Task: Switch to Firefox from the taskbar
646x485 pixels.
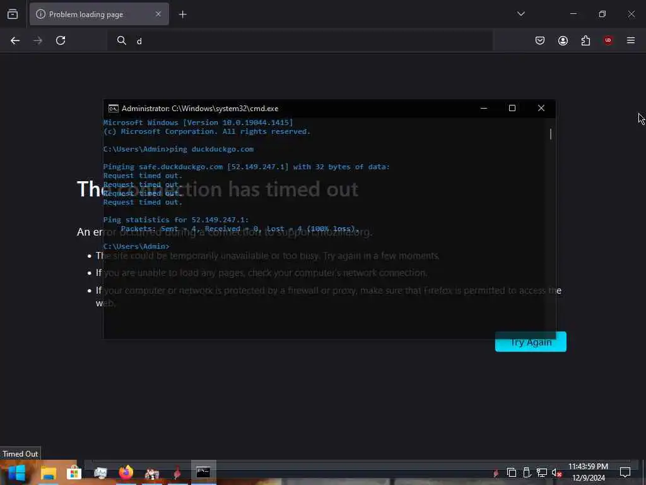Action: point(126,472)
